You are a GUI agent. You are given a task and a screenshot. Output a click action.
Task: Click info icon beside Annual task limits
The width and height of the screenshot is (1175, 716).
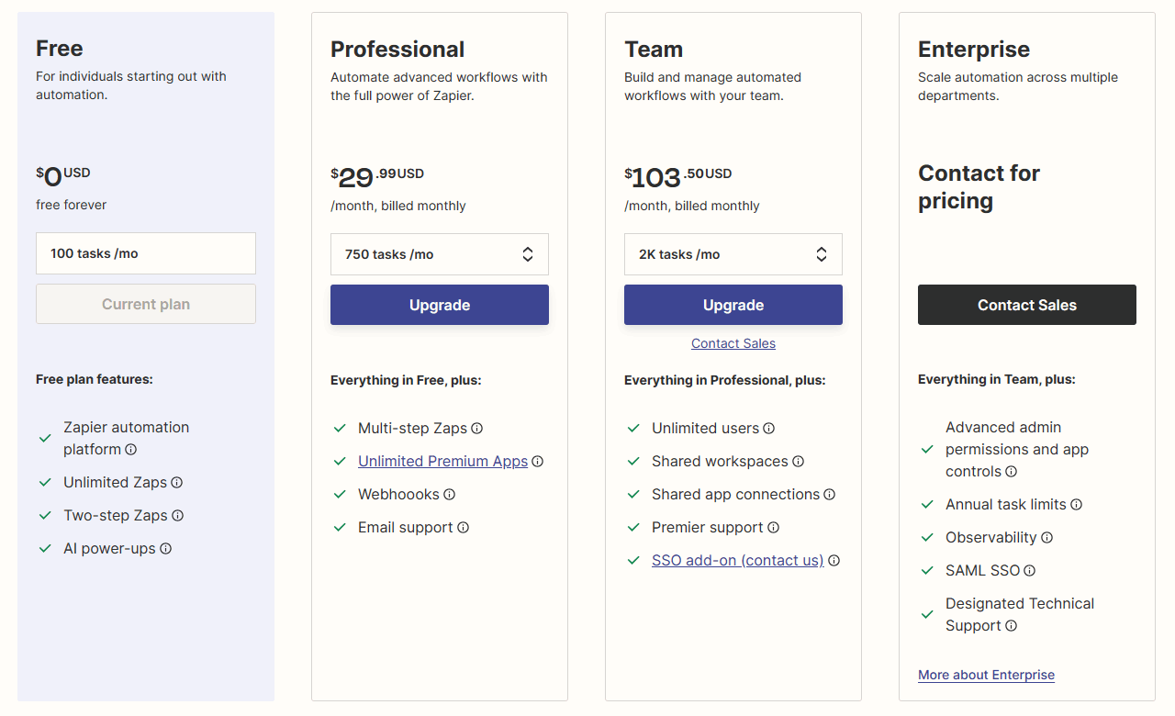[x=1077, y=505]
